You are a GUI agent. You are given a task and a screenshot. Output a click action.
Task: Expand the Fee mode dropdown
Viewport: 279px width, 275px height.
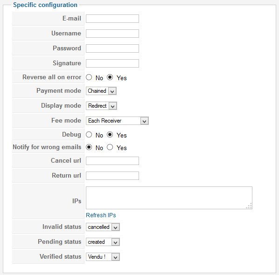pyautogui.click(x=117, y=121)
